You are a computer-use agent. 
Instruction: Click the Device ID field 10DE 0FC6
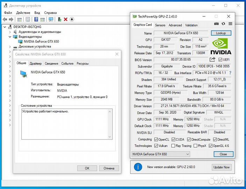tap(214, 66)
